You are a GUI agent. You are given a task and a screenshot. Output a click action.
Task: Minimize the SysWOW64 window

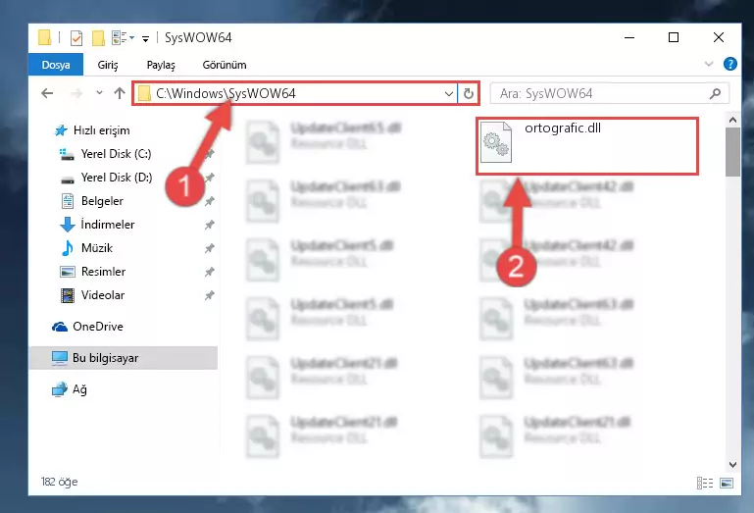point(629,37)
